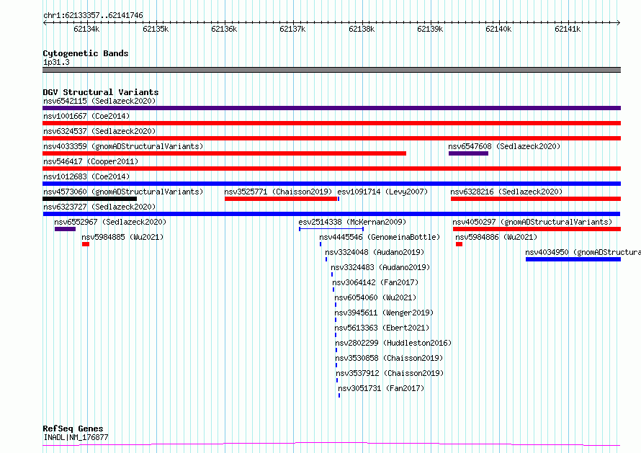641x453 pixels.
Task: Click the nsv5984886 (Wu2021) label
Action: point(496,237)
